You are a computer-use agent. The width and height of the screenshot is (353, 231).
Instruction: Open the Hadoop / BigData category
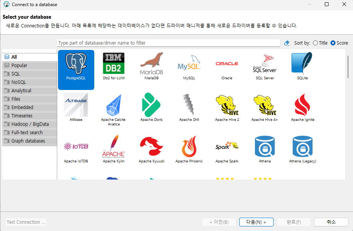pyautogui.click(x=29, y=124)
